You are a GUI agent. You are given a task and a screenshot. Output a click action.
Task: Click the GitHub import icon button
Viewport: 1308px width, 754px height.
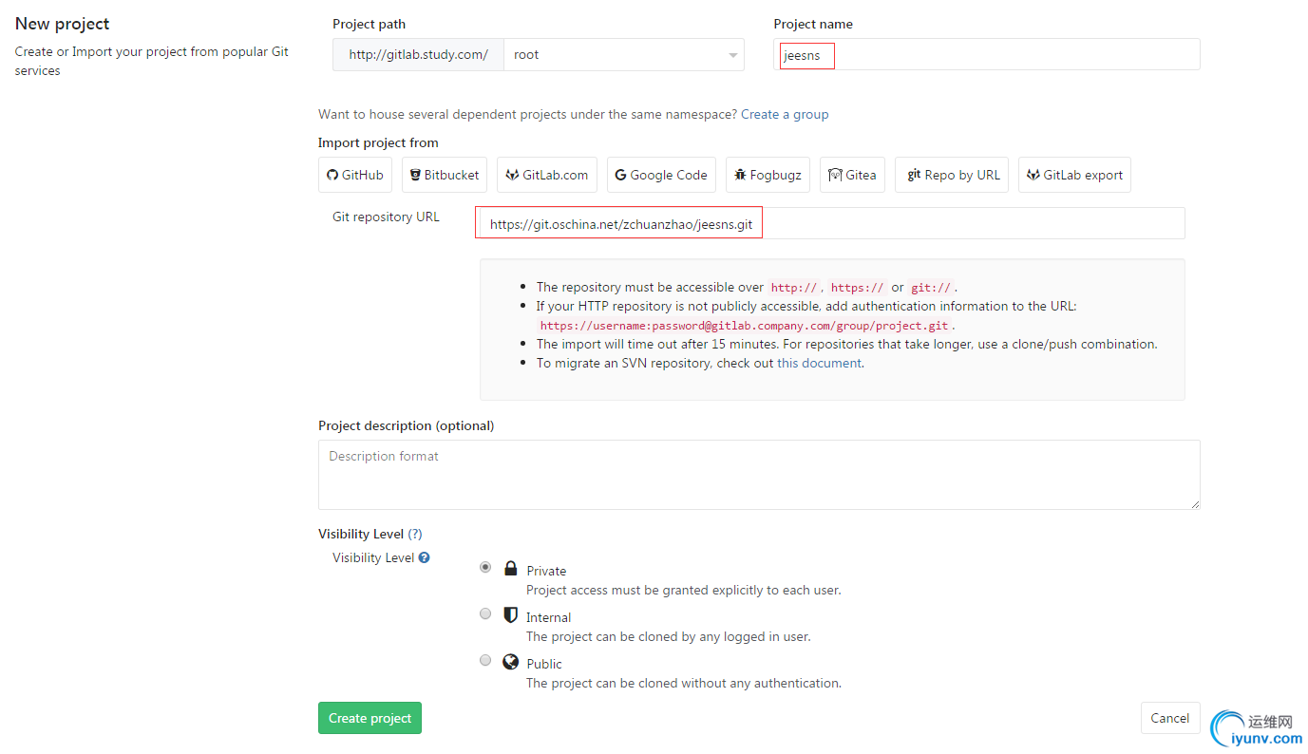pyautogui.click(x=355, y=175)
